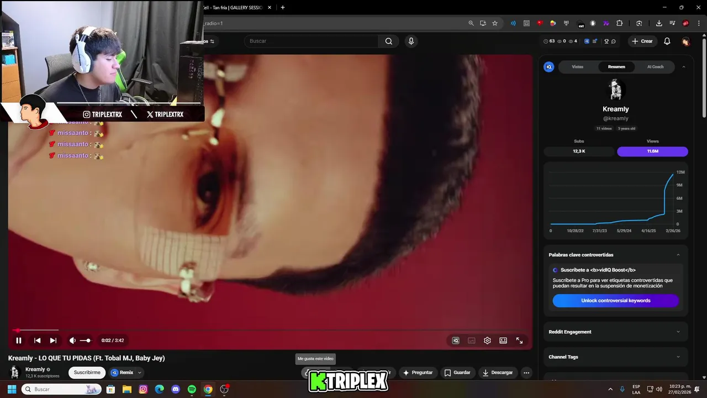Open Discord from taskbar
Screen dimensions: 707x398
pos(176,389)
